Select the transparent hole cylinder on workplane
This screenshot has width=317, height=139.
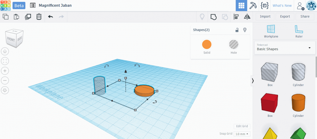click(99, 85)
